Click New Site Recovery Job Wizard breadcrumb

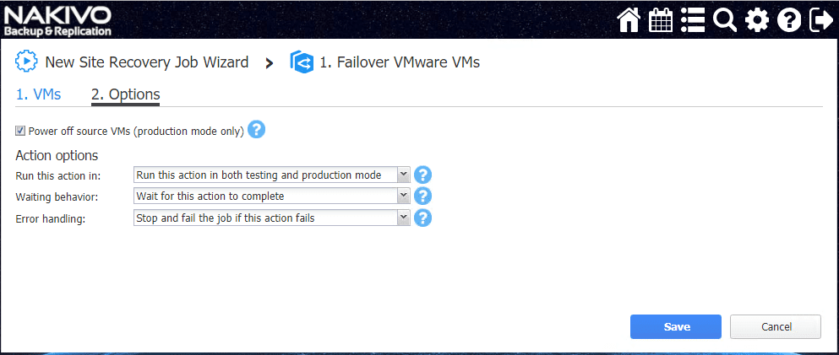[146, 62]
